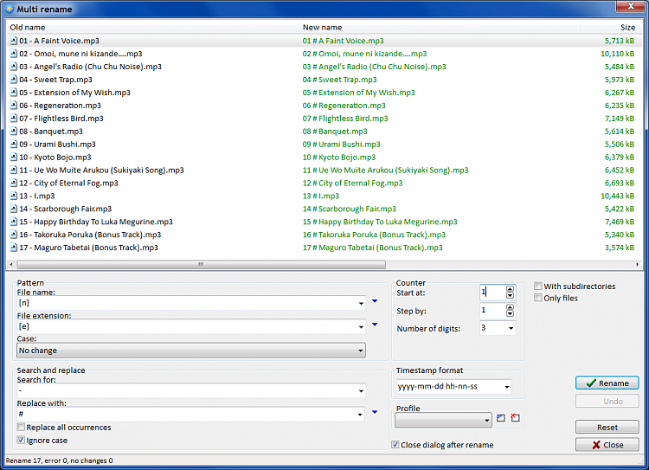649x470 pixels.
Task: Click the file icon of 13 - I.mp3
Action: (13, 196)
